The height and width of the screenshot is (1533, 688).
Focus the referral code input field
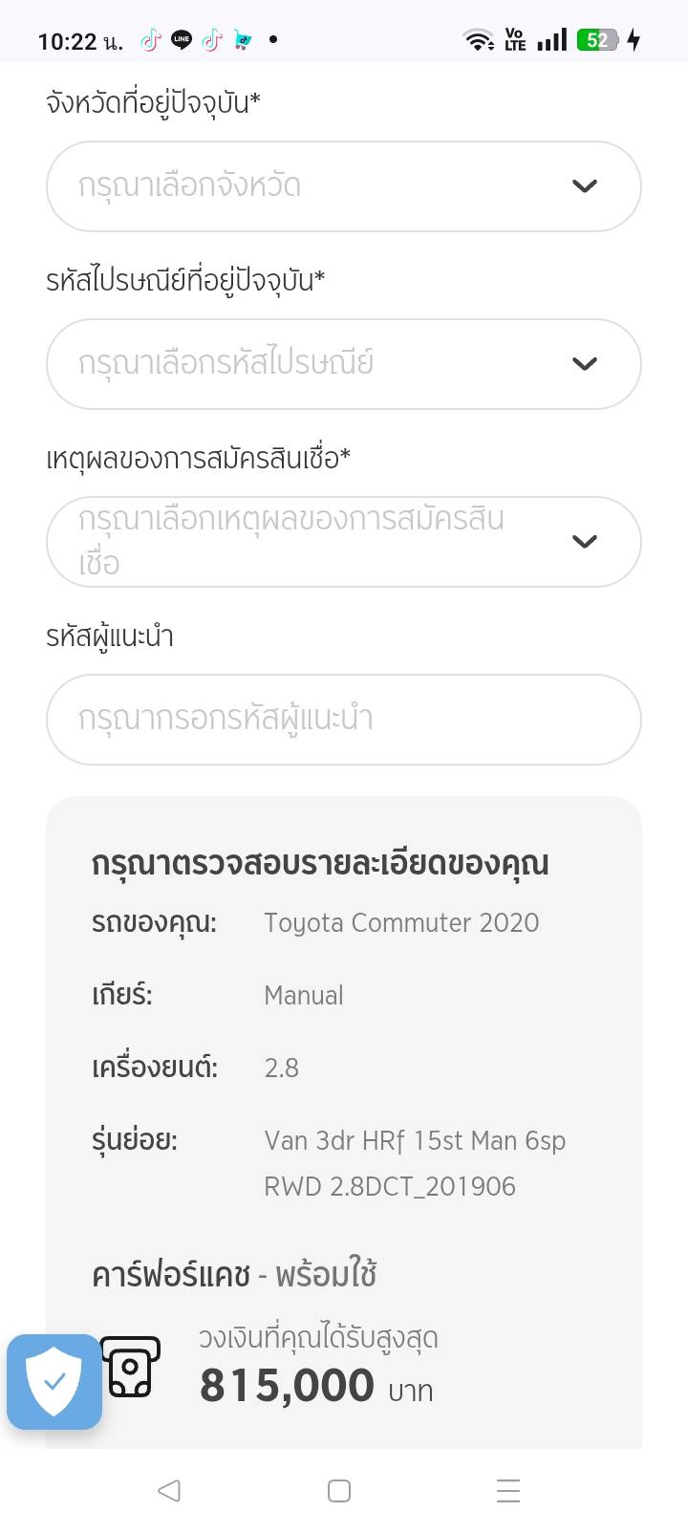(x=343, y=720)
